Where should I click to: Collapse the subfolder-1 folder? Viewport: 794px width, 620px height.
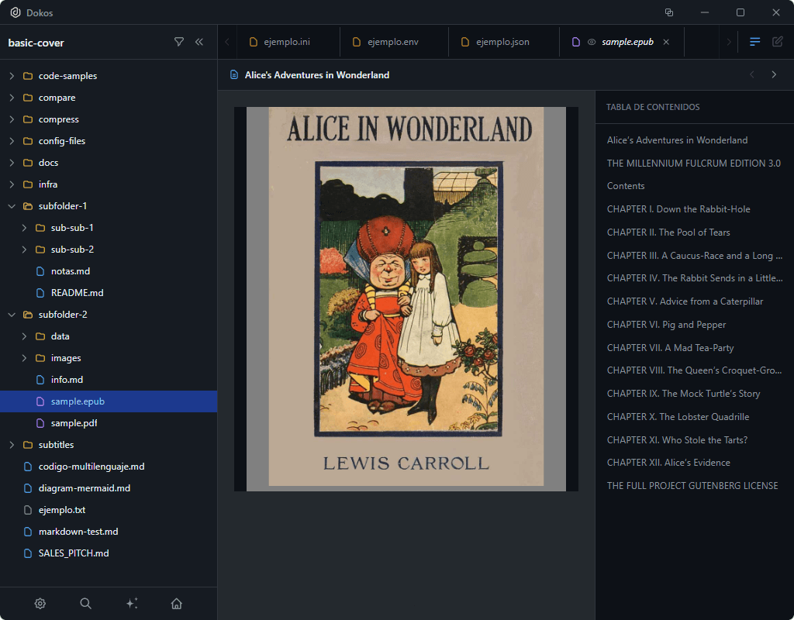[13, 205]
